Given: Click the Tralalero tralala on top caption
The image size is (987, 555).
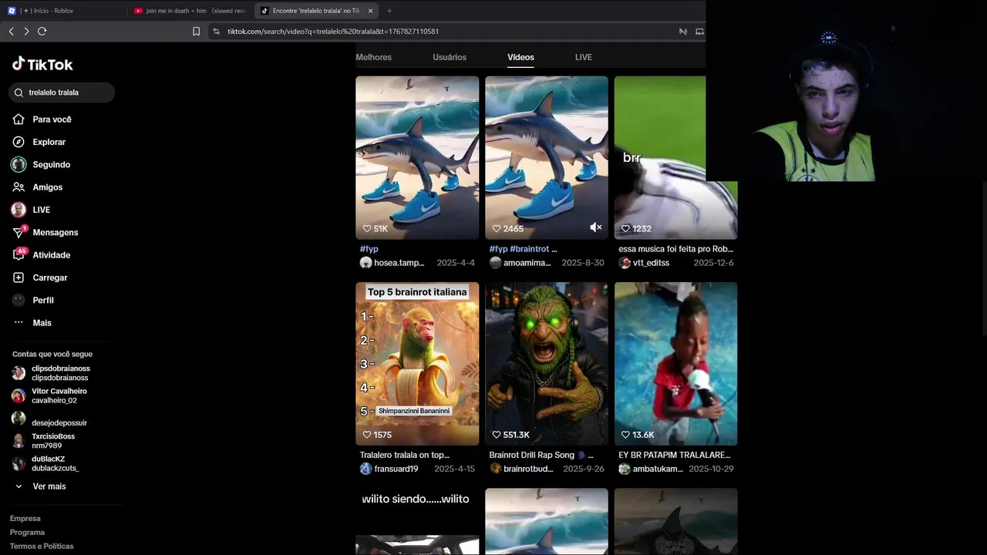Looking at the screenshot, I should point(404,455).
